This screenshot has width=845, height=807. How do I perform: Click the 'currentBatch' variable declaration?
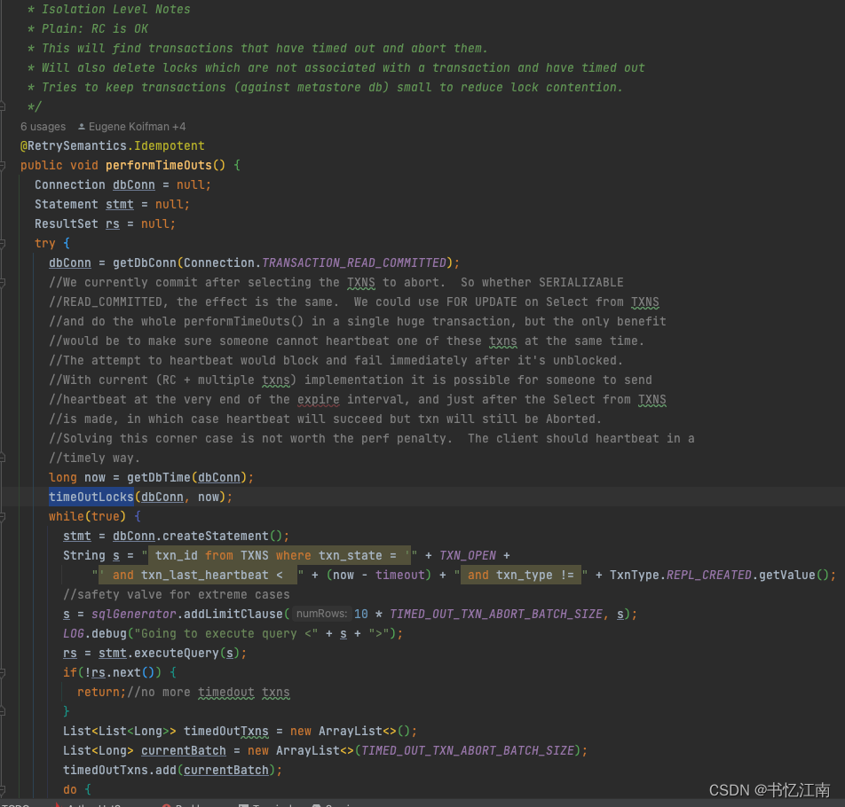[183, 750]
